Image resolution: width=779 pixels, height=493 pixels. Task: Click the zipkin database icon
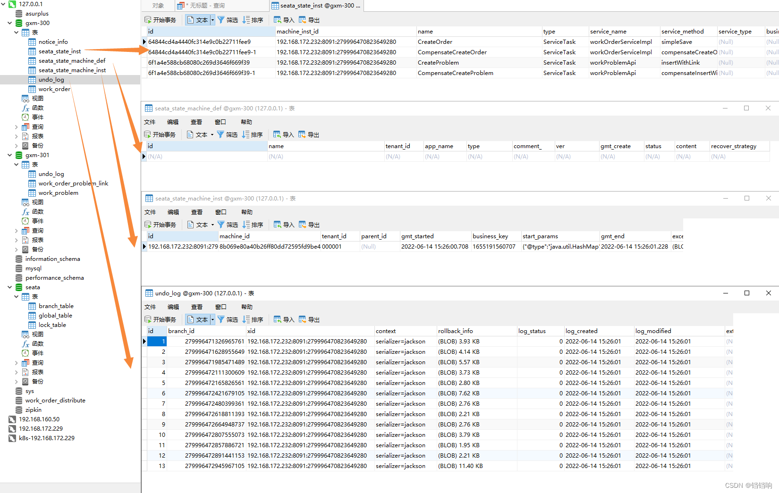(x=19, y=410)
